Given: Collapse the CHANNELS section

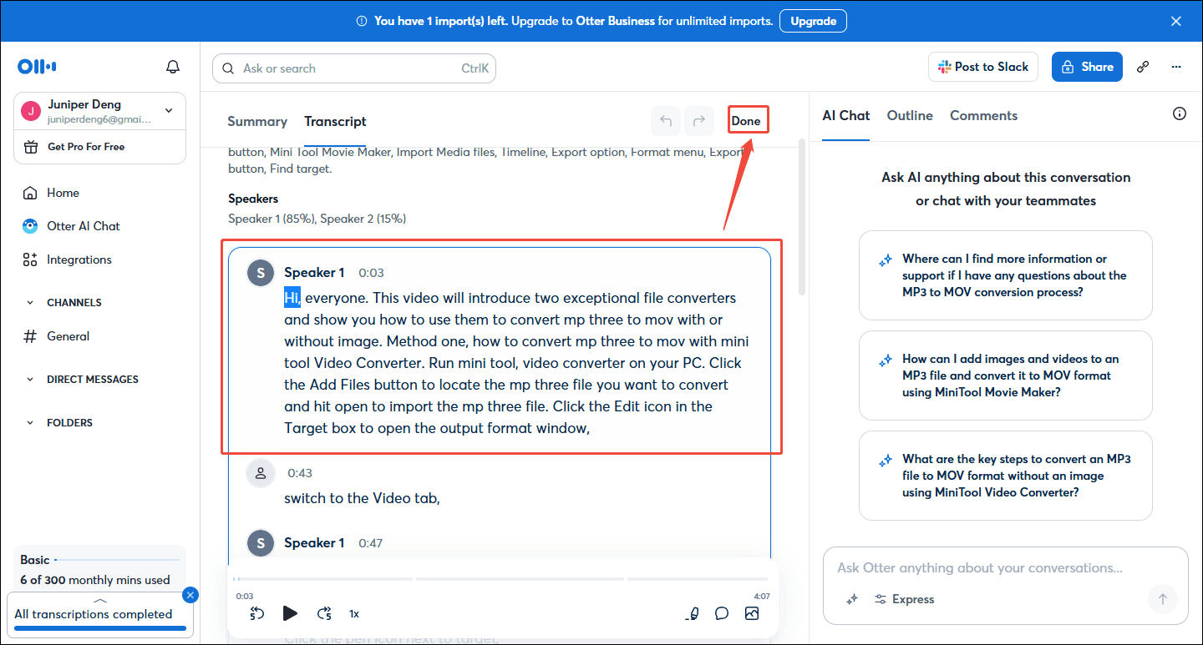Looking at the screenshot, I should coord(31,303).
